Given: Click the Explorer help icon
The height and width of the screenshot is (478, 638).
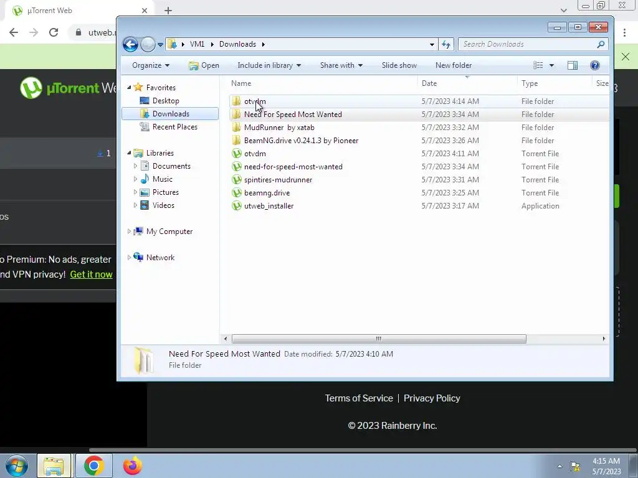Looking at the screenshot, I should pos(594,65).
